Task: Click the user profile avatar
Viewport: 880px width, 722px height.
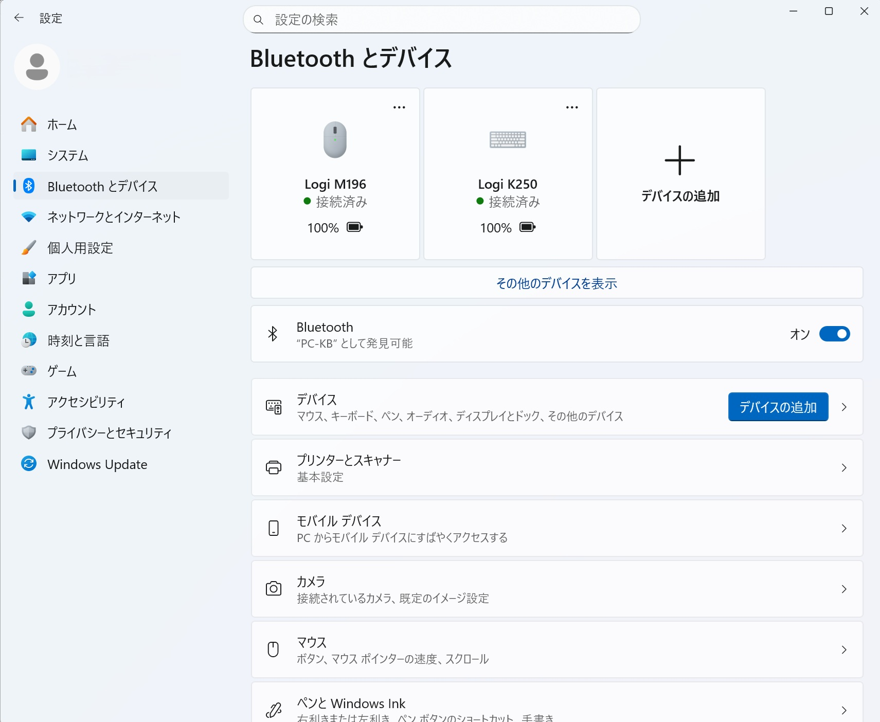Action: 37,67
